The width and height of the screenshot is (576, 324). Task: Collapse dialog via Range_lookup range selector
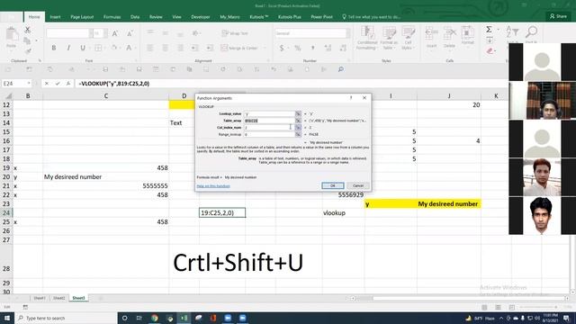(298, 134)
